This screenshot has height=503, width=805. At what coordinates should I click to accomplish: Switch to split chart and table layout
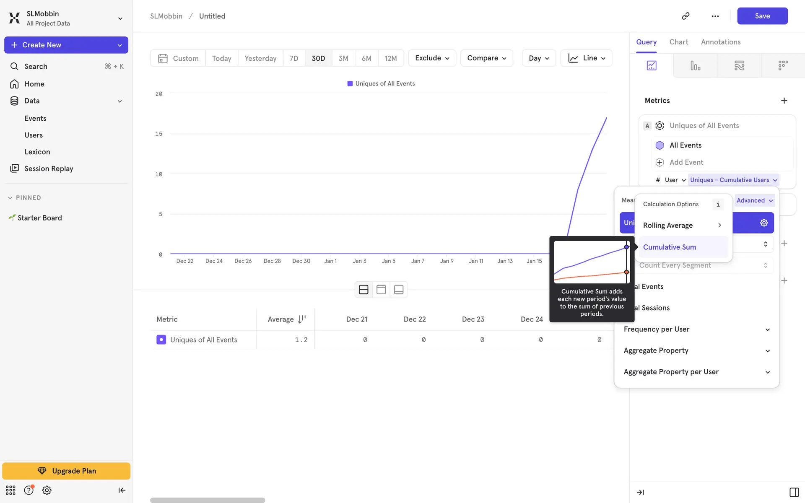click(x=364, y=290)
